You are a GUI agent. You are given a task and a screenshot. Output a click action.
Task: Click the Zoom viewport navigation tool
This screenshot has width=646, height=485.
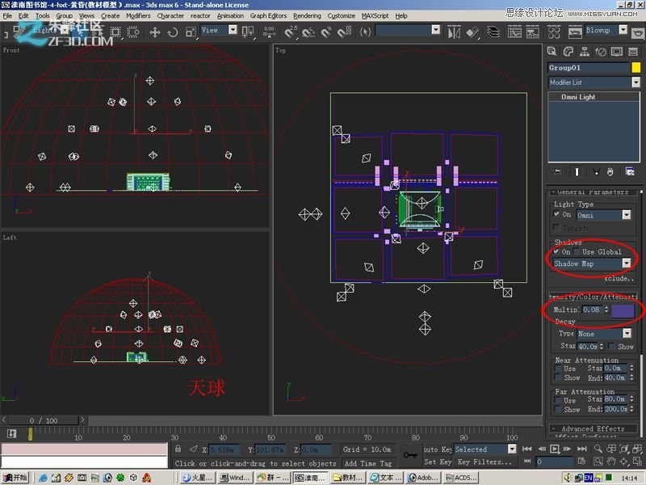(x=598, y=449)
